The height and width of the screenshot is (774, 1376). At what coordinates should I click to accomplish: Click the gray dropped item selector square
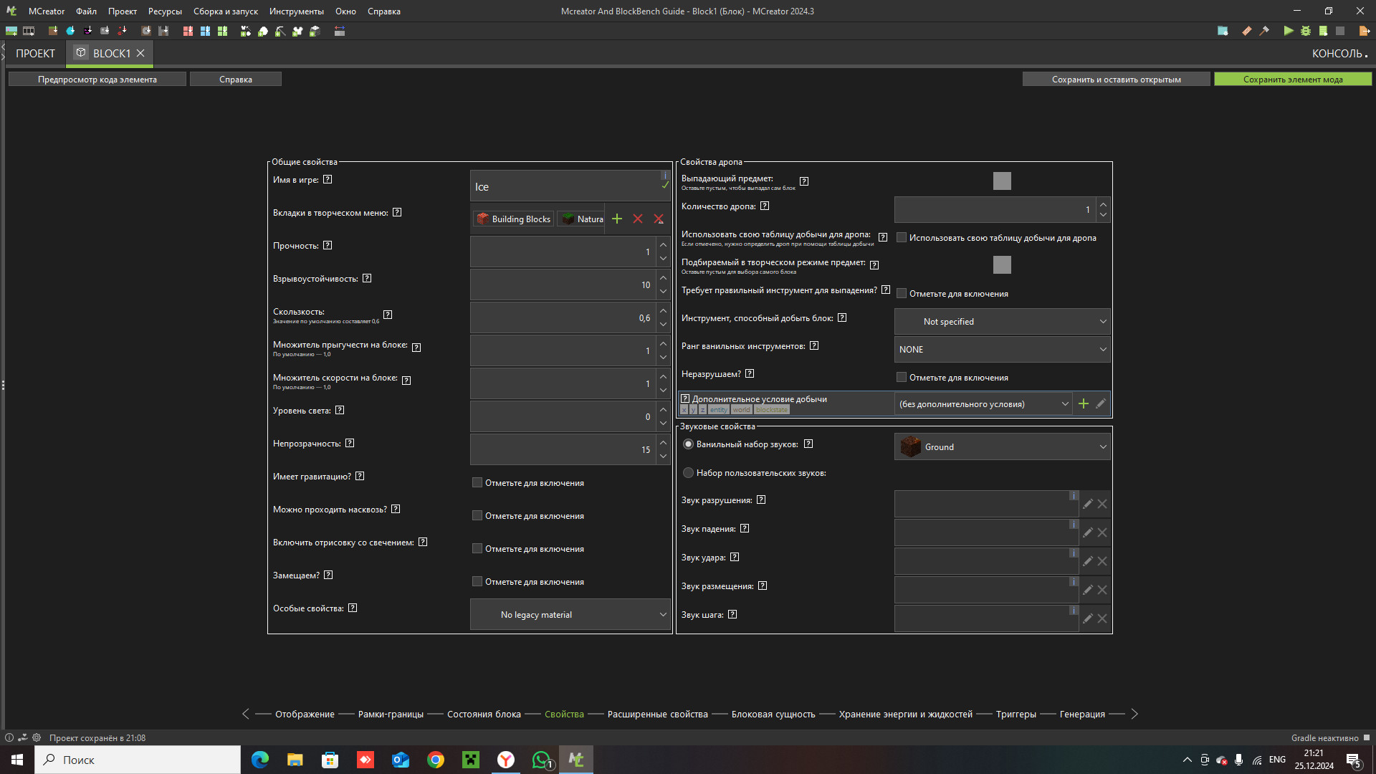click(x=1002, y=181)
